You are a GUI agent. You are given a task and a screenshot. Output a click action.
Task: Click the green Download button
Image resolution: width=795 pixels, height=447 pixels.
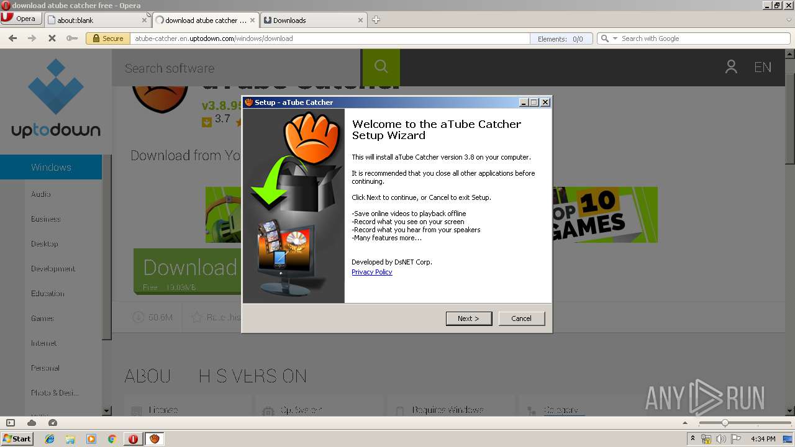pyautogui.click(x=188, y=271)
